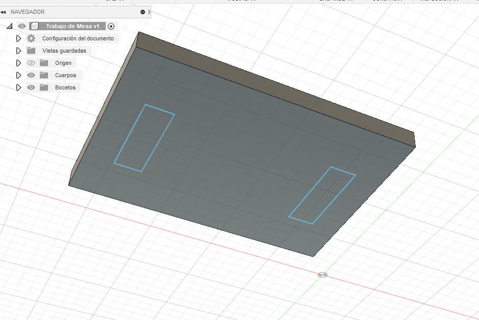The width and height of the screenshot is (479, 320).
Task: Select the Origen label in browser
Action: tap(63, 63)
